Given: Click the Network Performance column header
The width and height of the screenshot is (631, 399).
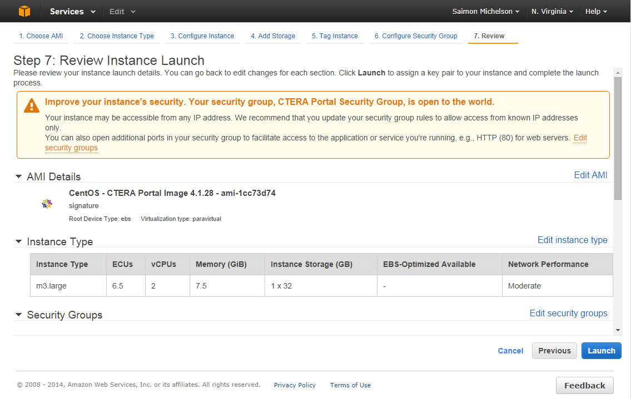Looking at the screenshot, I should click(558, 264).
